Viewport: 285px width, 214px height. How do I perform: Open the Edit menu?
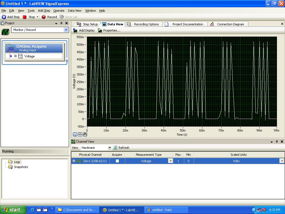click(x=12, y=11)
